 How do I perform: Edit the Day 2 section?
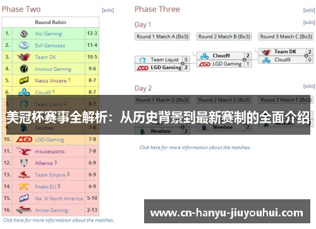309,86
